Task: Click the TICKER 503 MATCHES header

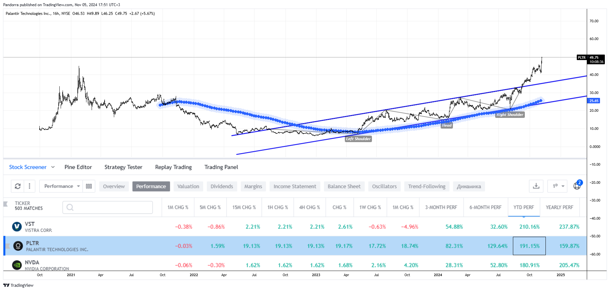Action: (x=29, y=206)
